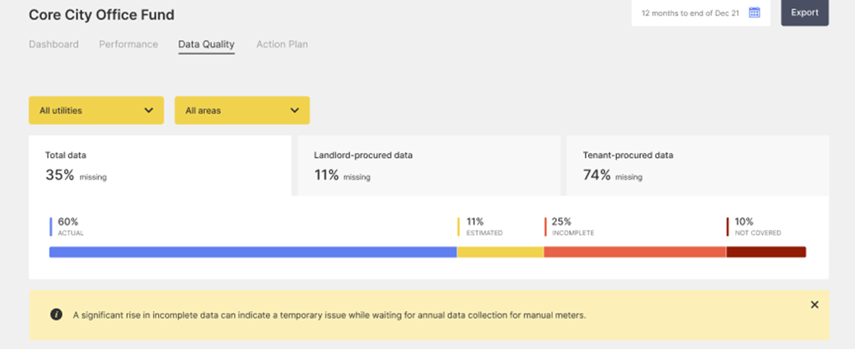Image resolution: width=855 pixels, height=349 pixels.
Task: Dismiss the yellow info banner
Action: (814, 305)
